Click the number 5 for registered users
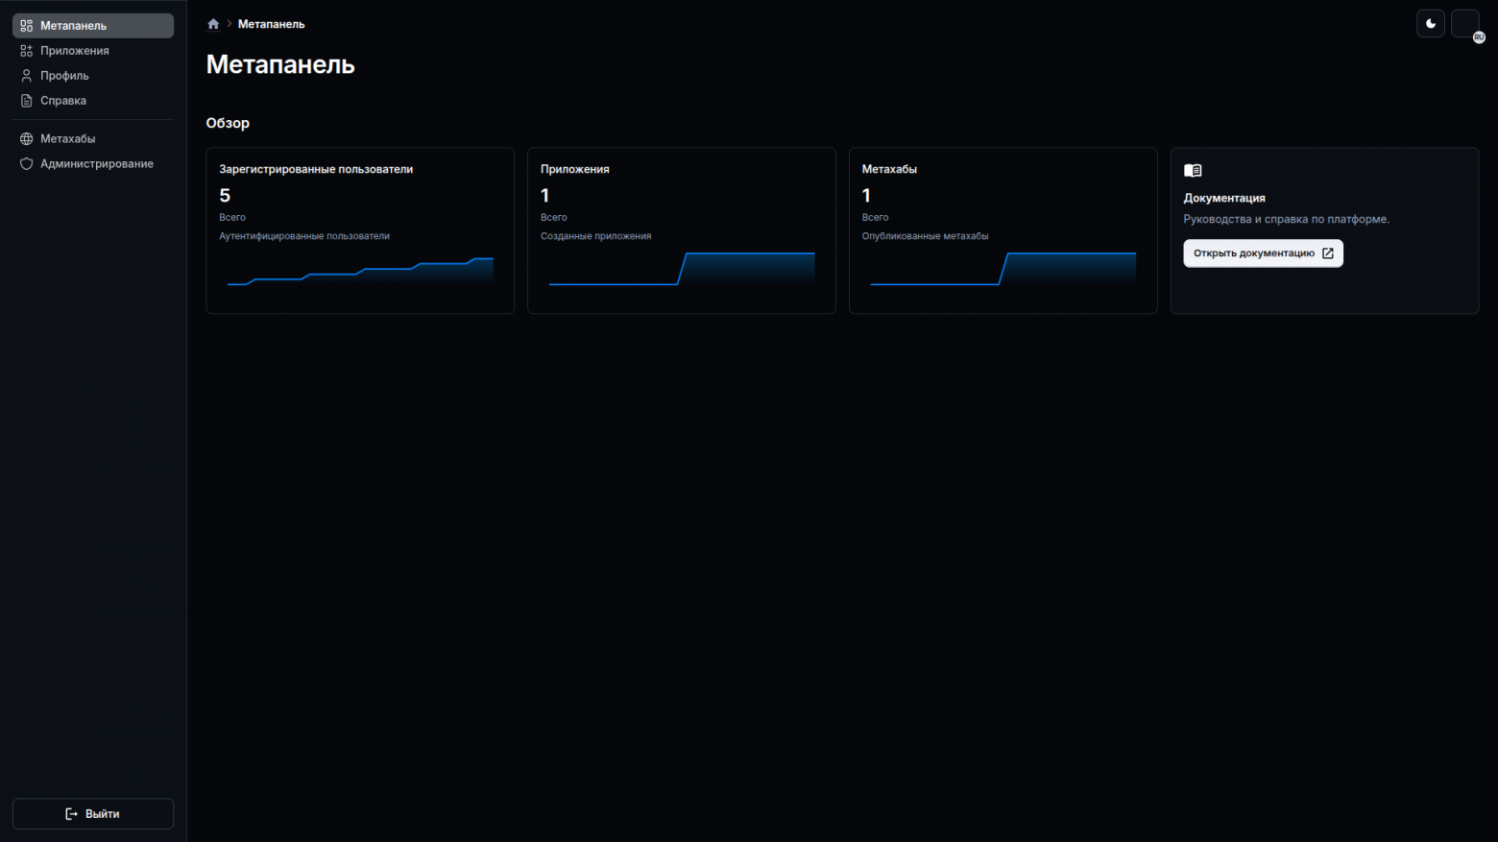This screenshot has width=1498, height=842. point(225,196)
